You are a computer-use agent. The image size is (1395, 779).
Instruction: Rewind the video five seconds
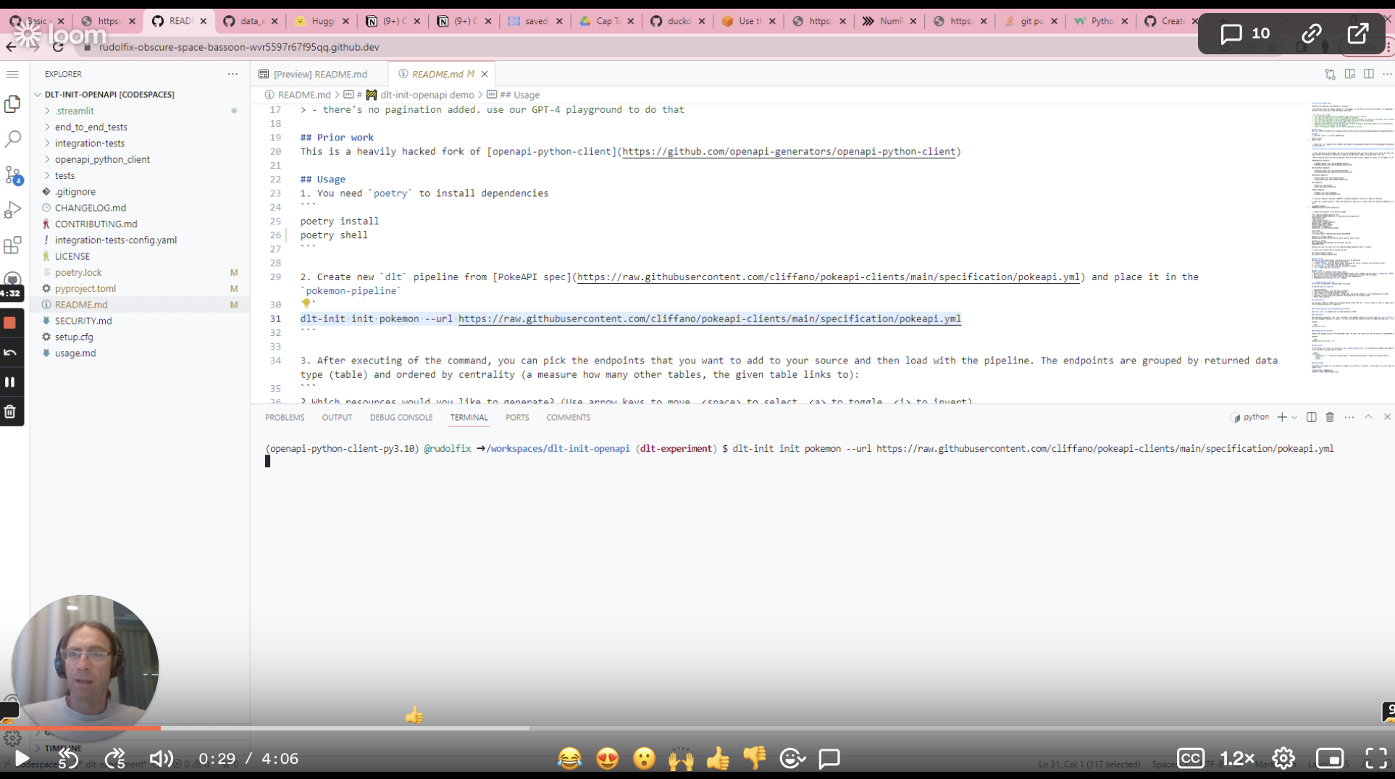[68, 758]
